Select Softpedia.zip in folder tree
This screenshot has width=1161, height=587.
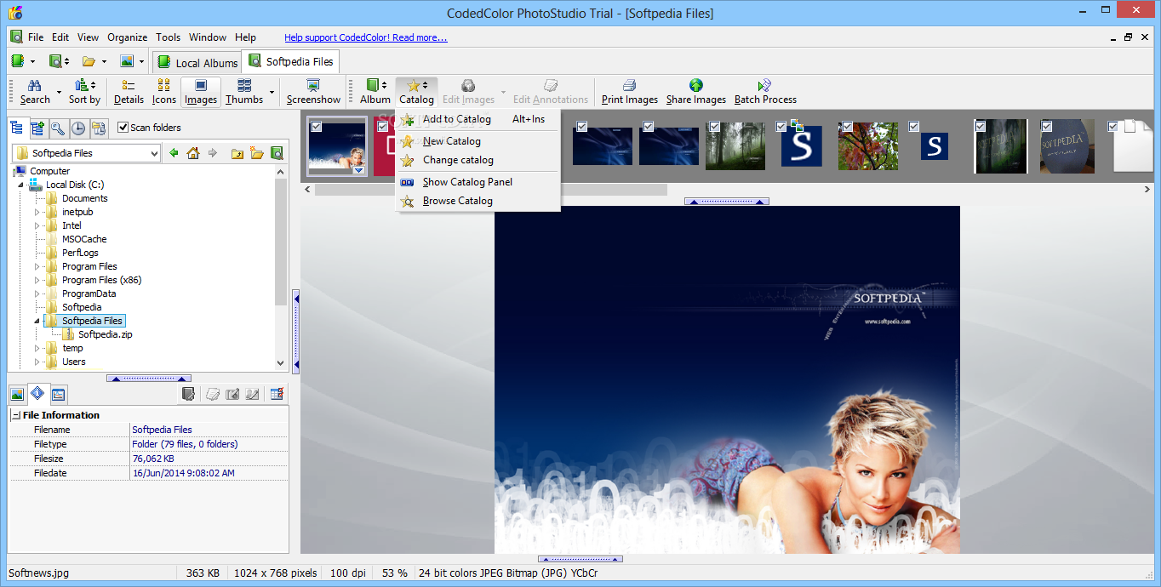click(105, 334)
